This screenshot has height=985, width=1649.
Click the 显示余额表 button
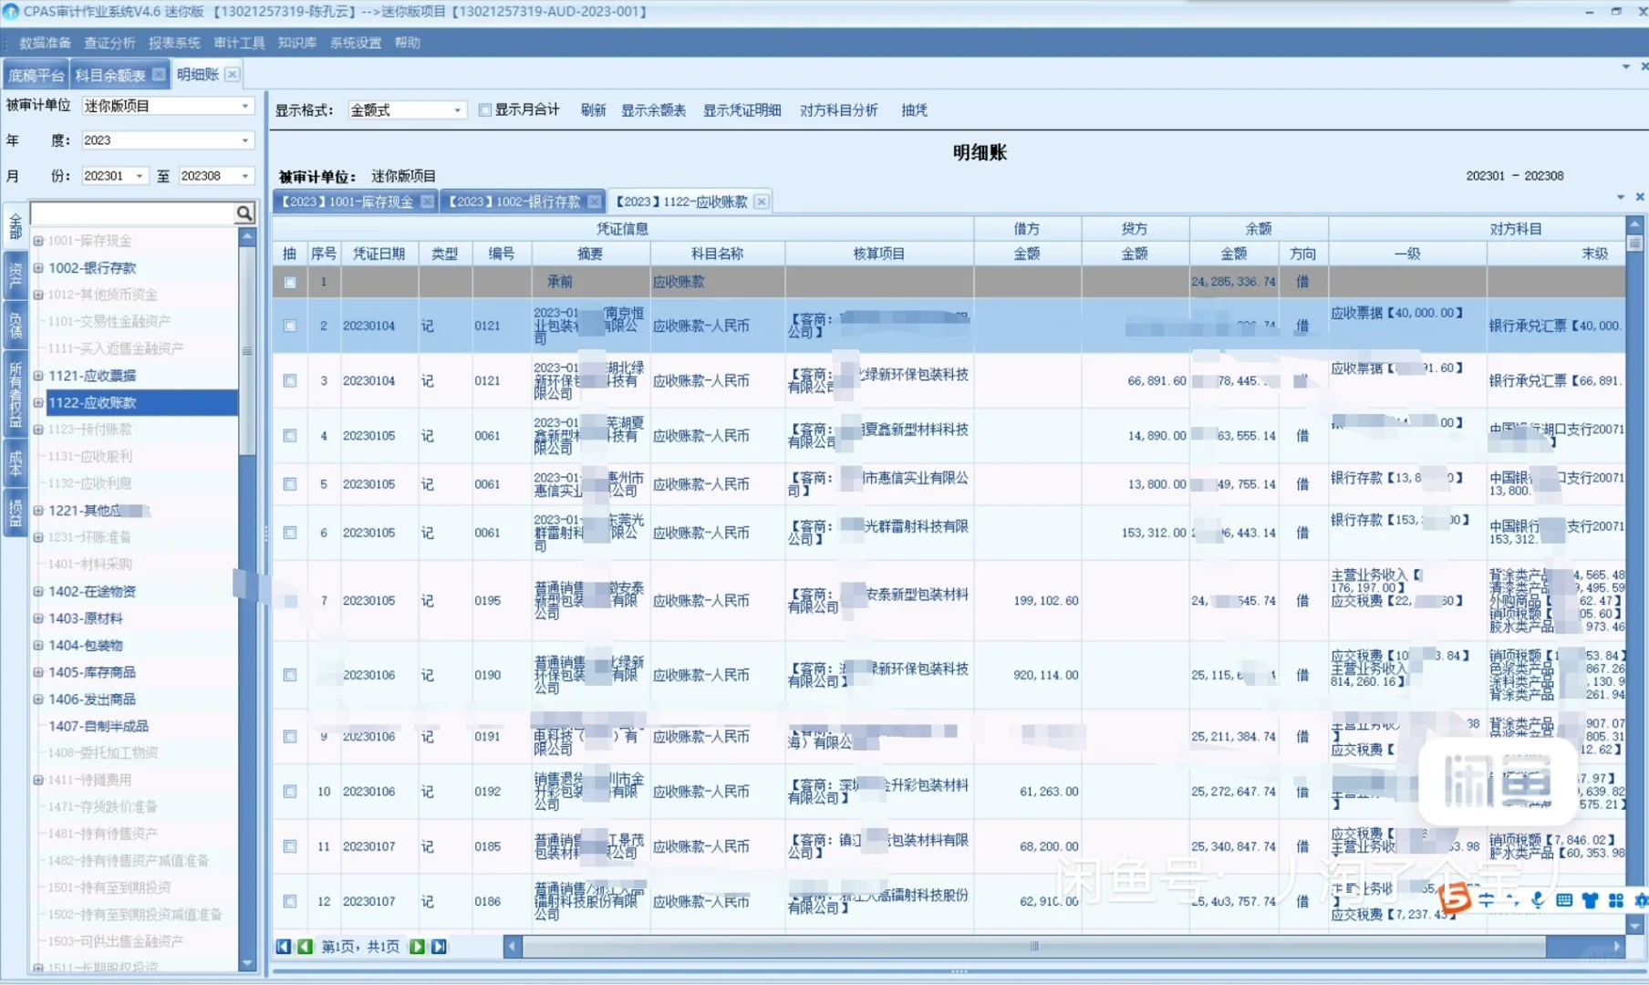[653, 110]
